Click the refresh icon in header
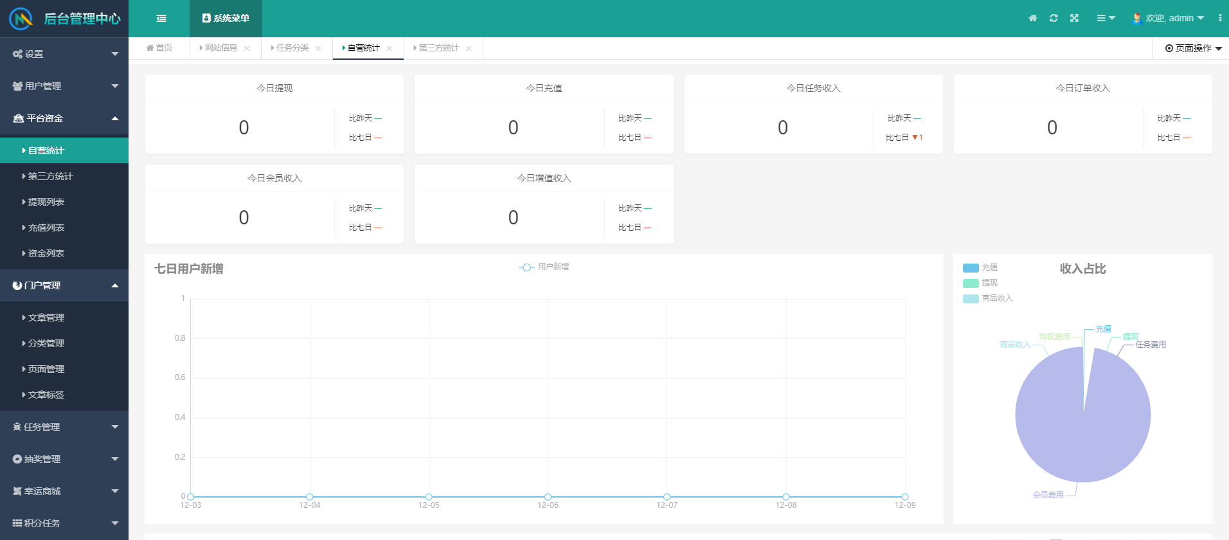 tap(1054, 19)
